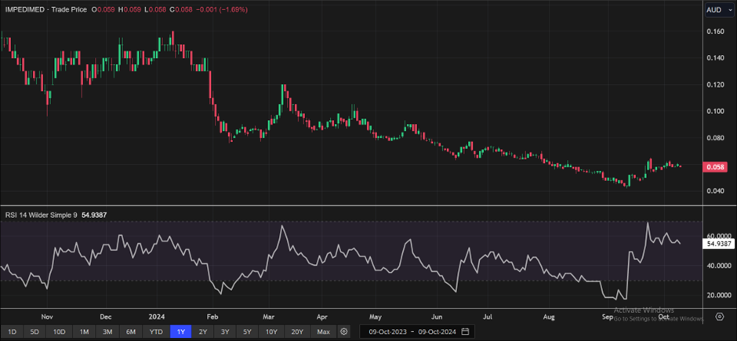This screenshot has height=341, width=737.
Task: Set chart range to 3M
Action: click(107, 332)
